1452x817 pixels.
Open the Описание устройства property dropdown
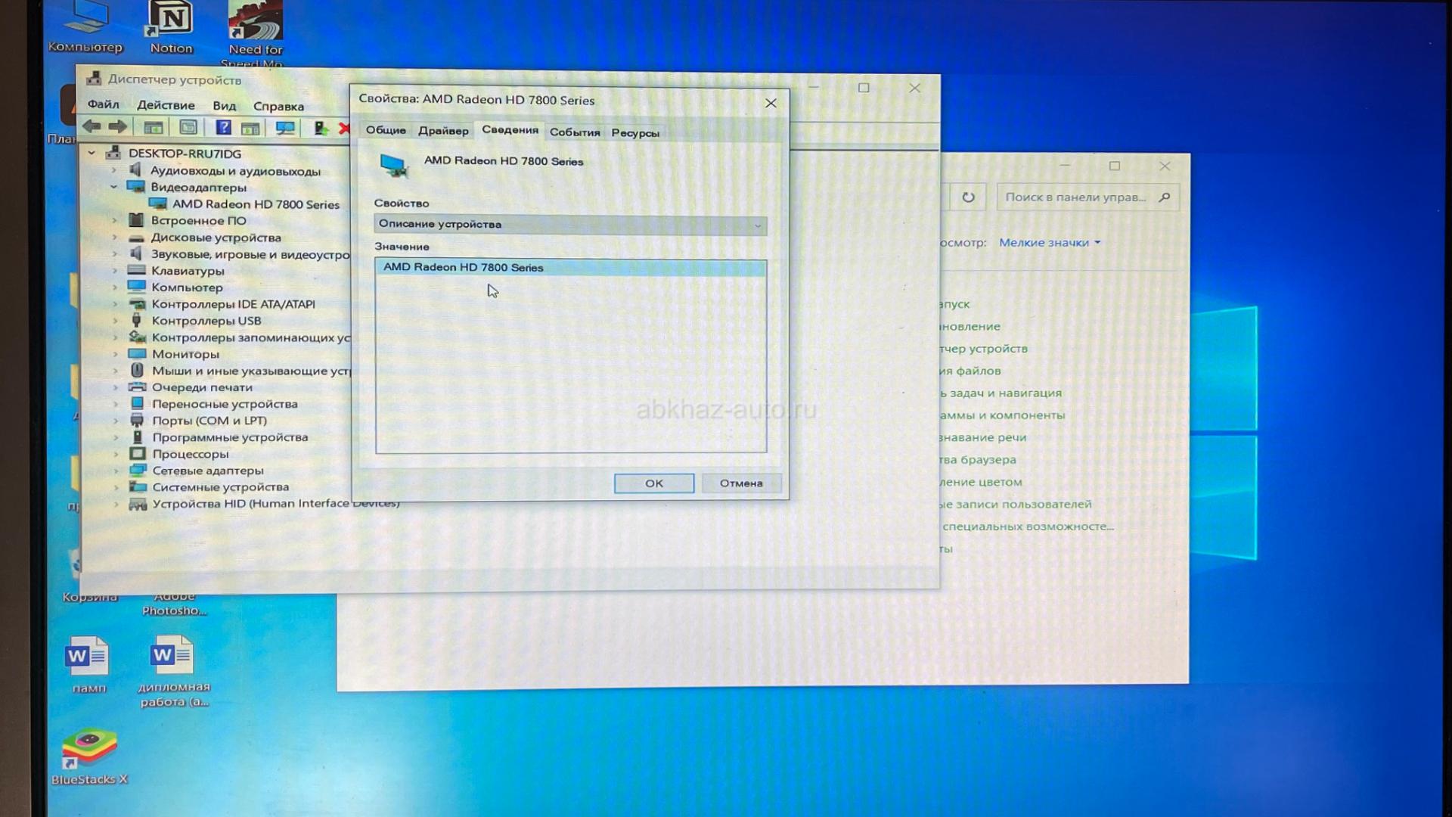(570, 225)
